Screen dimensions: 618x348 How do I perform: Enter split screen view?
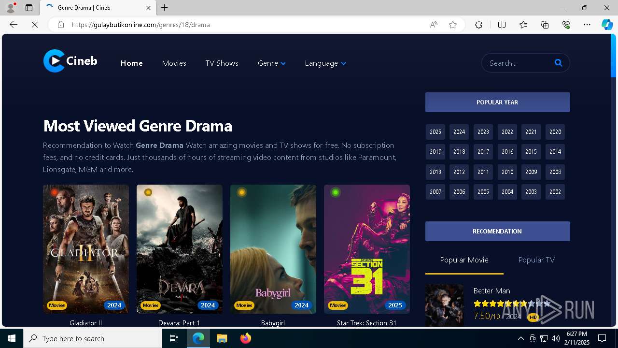tap(502, 25)
